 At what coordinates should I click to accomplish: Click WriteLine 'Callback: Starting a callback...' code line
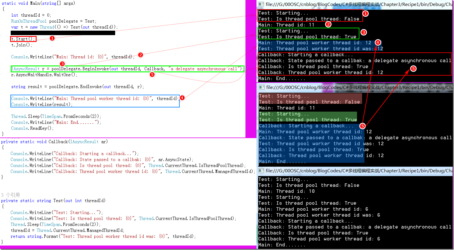click(x=75, y=154)
